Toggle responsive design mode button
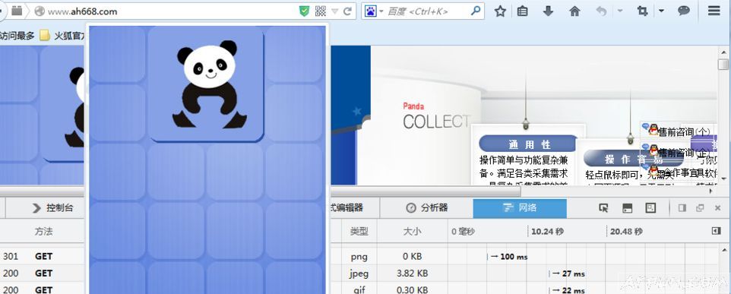 (650, 208)
